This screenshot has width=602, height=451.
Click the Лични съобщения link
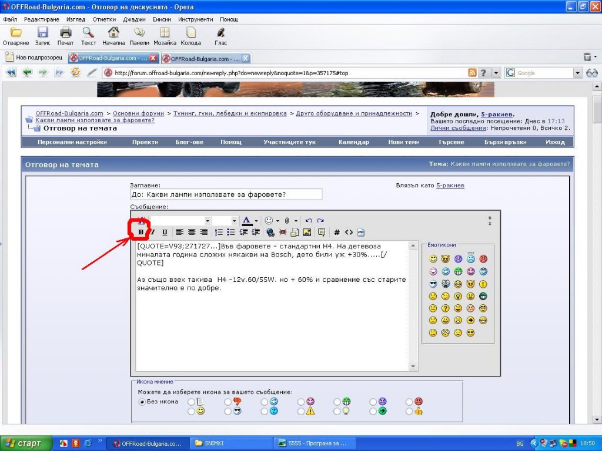(x=458, y=128)
